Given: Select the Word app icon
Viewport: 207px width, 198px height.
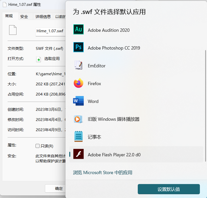Looking at the screenshot, I should pos(78,101).
